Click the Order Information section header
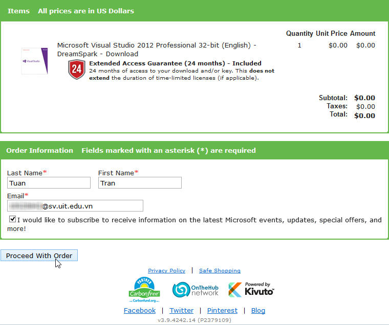 39,150
